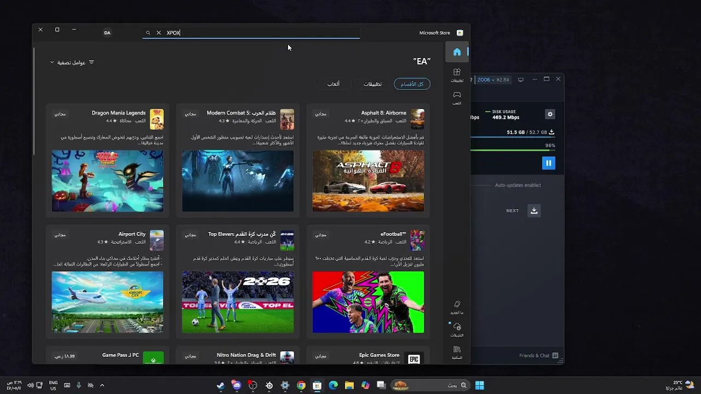Screen dimensions: 701x394
Task: Click Big Picture monitor icon in Steam
Action: tap(520, 80)
